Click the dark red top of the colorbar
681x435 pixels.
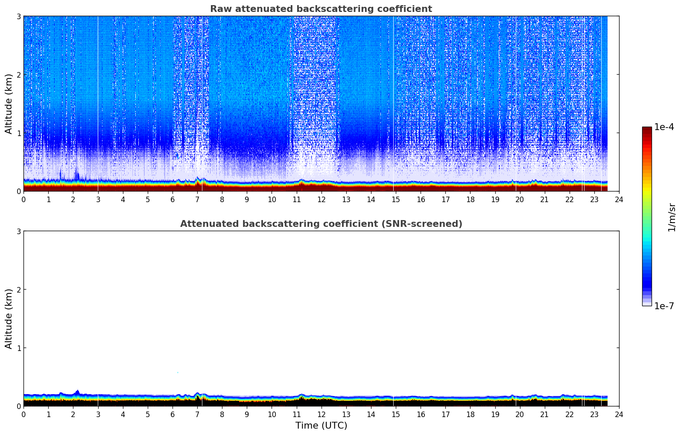coord(647,130)
